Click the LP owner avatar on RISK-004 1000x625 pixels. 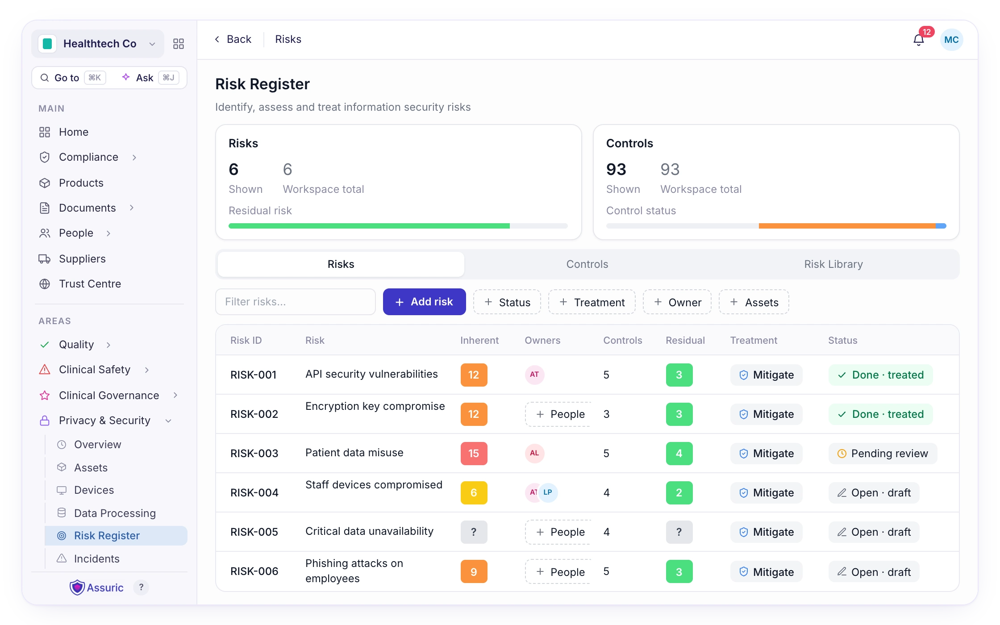[x=548, y=492]
